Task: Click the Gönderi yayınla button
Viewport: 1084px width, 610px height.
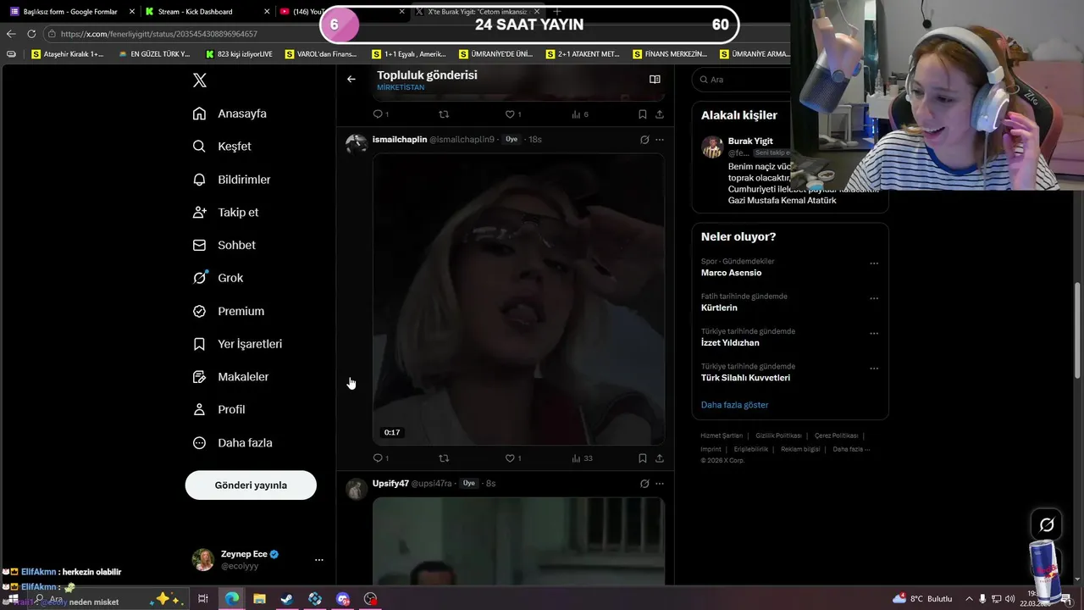Action: point(251,485)
